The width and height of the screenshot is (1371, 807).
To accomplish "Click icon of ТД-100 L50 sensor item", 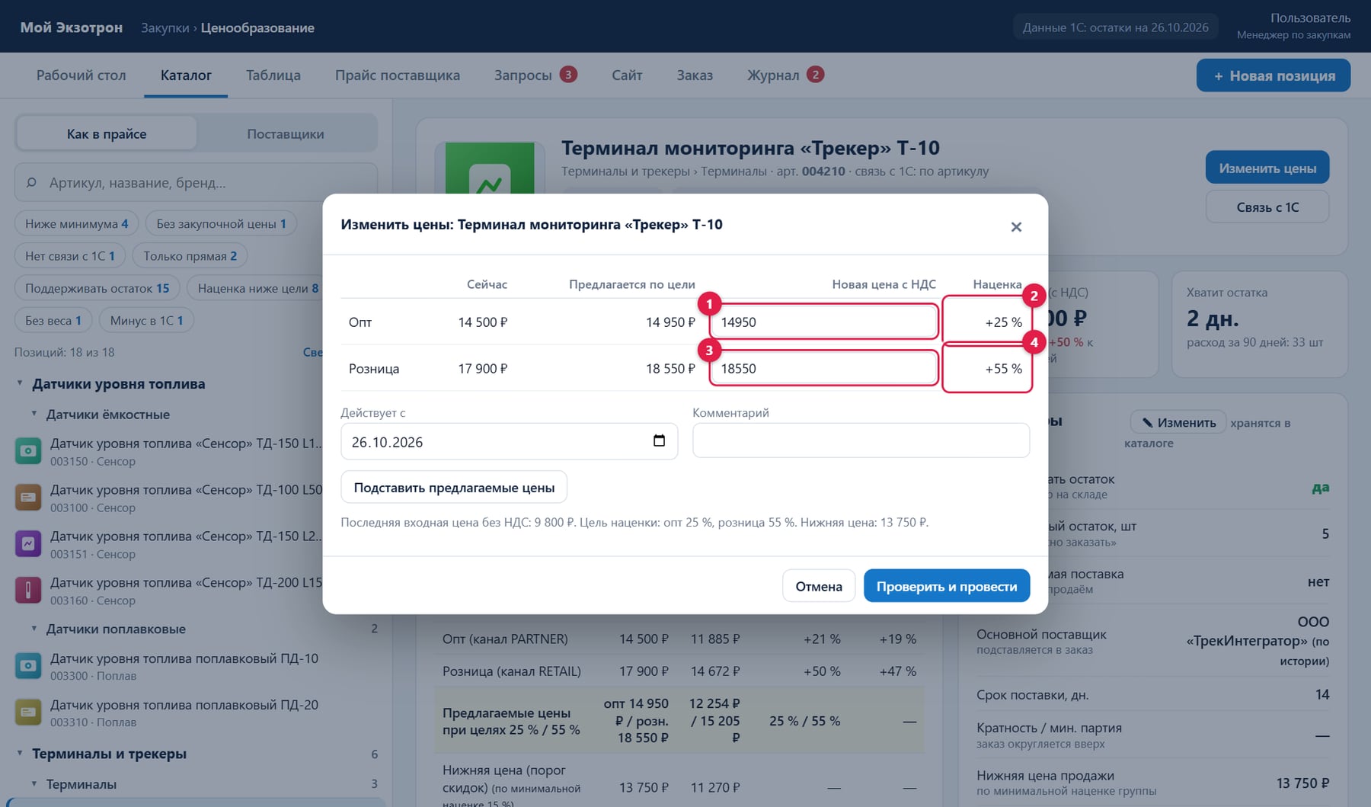I will click(x=28, y=498).
